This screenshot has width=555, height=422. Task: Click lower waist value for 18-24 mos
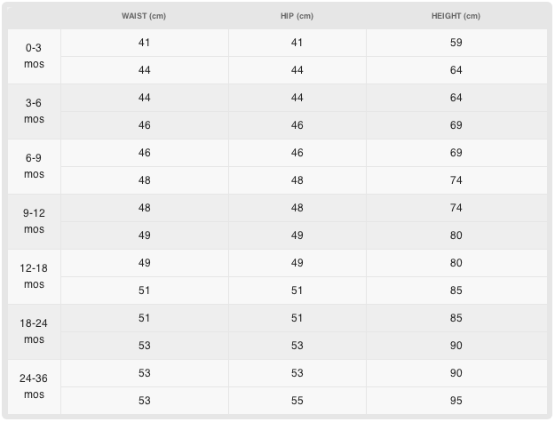[144, 346]
